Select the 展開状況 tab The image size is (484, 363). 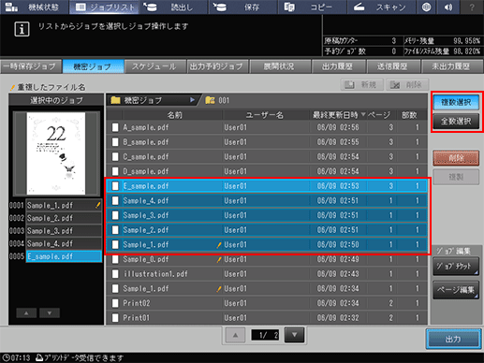point(280,66)
